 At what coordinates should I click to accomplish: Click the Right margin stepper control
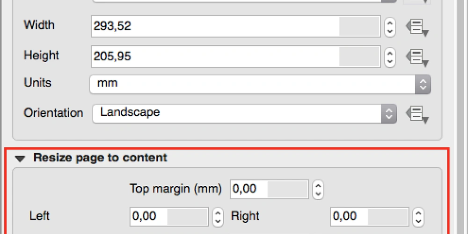point(418,217)
